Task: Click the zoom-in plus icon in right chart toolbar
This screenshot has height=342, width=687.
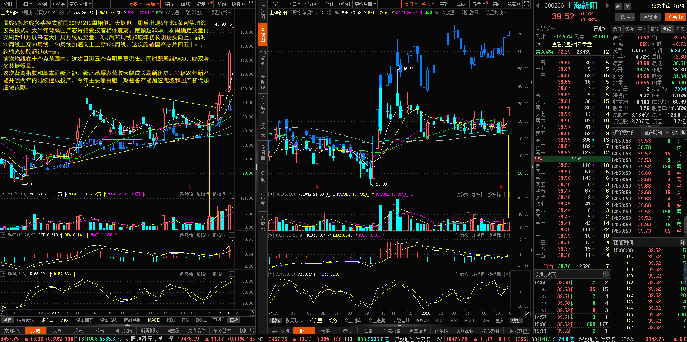Action: click(390, 4)
